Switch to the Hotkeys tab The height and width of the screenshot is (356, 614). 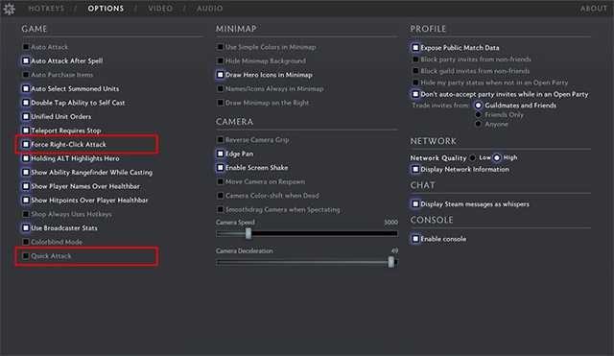pyautogui.click(x=46, y=9)
